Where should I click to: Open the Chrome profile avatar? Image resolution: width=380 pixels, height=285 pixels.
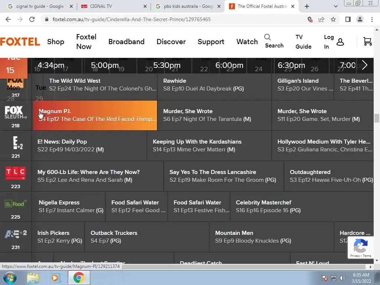click(x=360, y=19)
